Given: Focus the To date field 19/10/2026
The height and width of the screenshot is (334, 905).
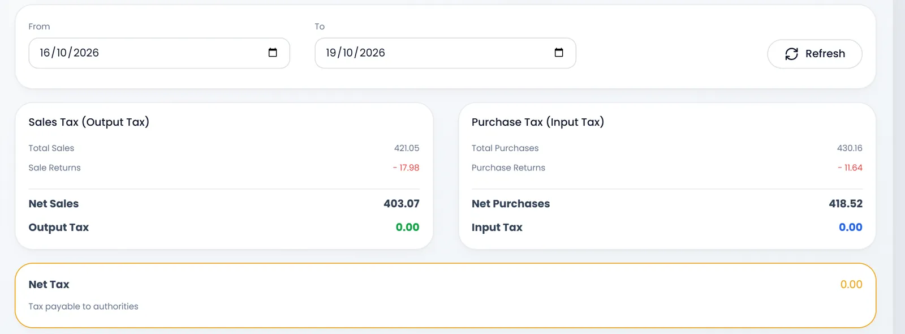Looking at the screenshot, I should pos(446,53).
